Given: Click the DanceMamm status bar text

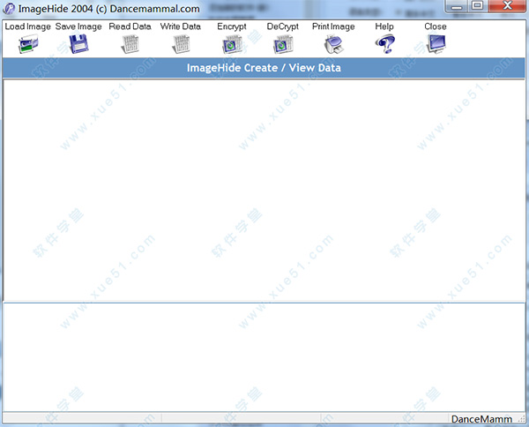Looking at the screenshot, I should pos(481,419).
